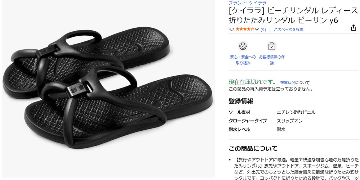Click the お客様情報の保護 link text
The image size is (360, 180).
point(272,60)
